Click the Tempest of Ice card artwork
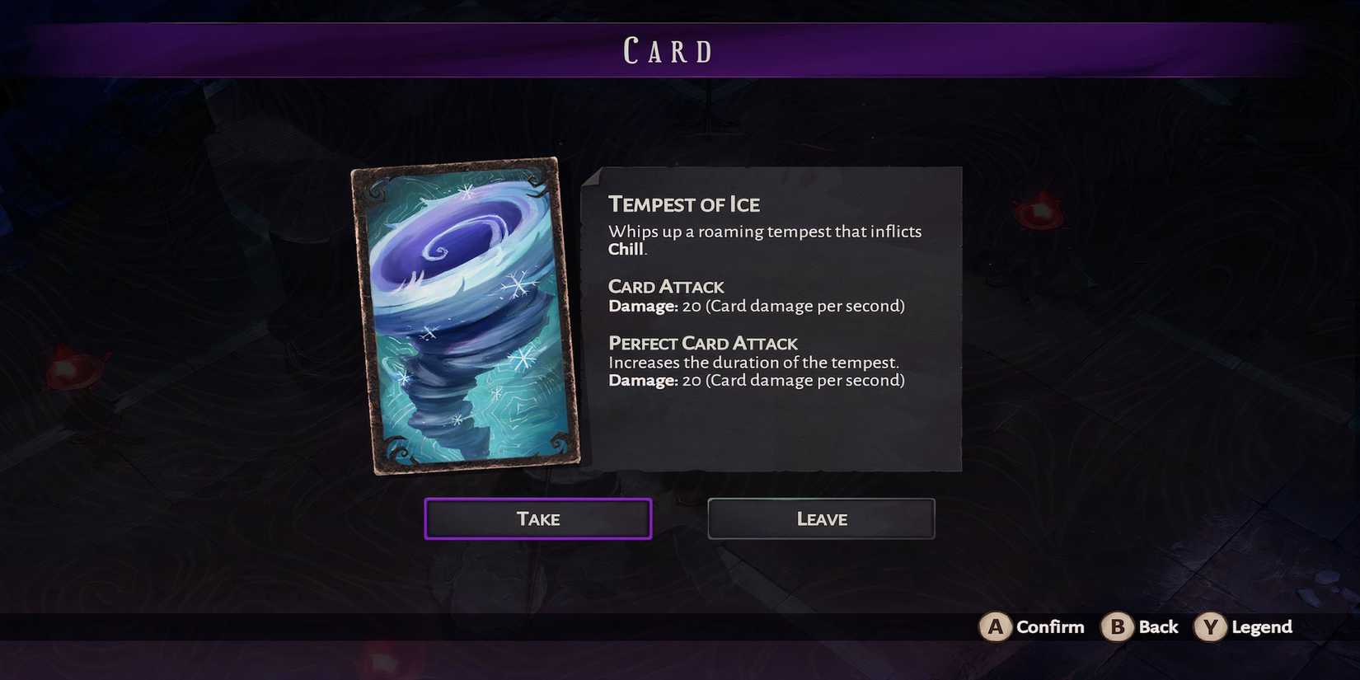 pyautogui.click(x=466, y=315)
